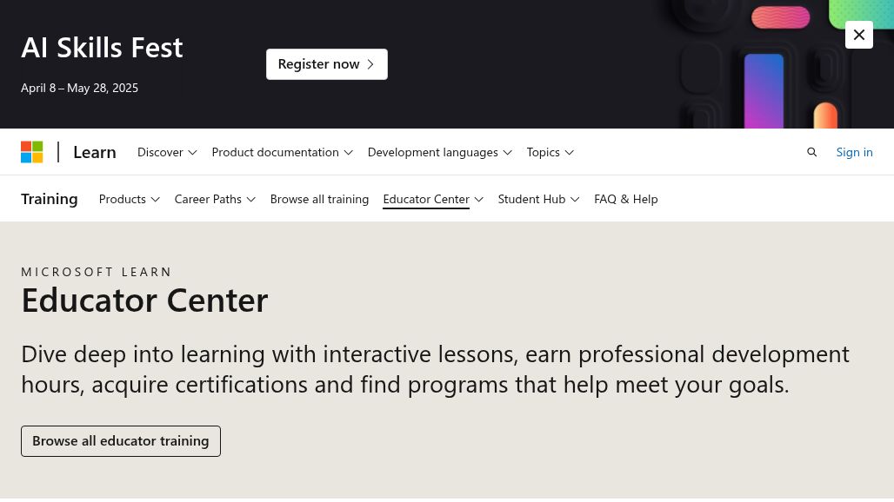Image resolution: width=894 pixels, height=502 pixels.
Task: Click the chevron beside Educator Center
Action: tap(479, 199)
